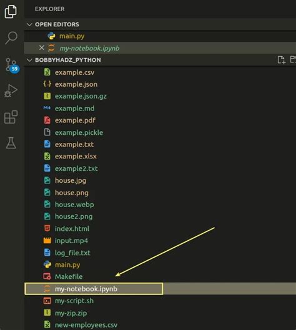Open the Explorer view icon
296x330 pixels.
pos(11,11)
